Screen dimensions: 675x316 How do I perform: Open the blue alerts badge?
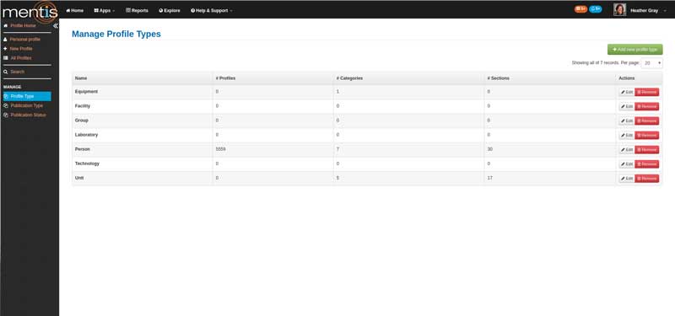[x=596, y=9]
